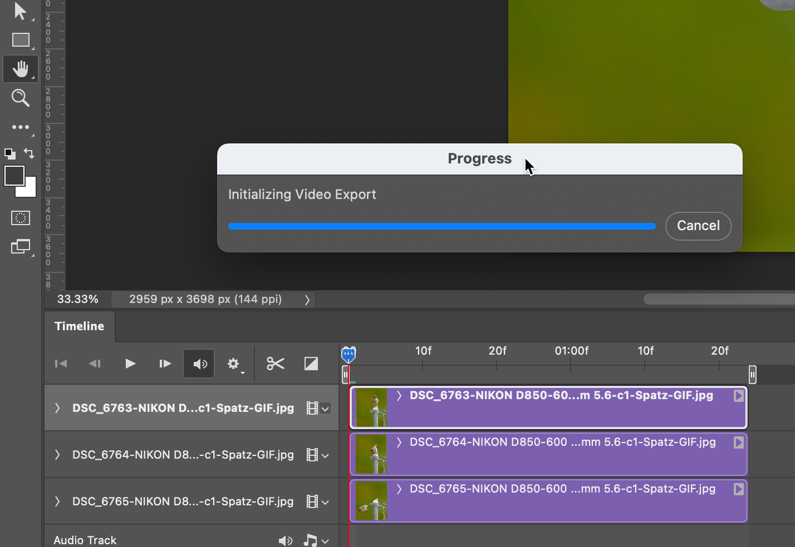Image resolution: width=795 pixels, height=547 pixels.
Task: Open the document info disclosure in the status bar
Action: coord(307,299)
